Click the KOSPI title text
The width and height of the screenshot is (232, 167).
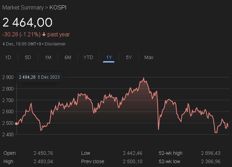[x=58, y=8]
